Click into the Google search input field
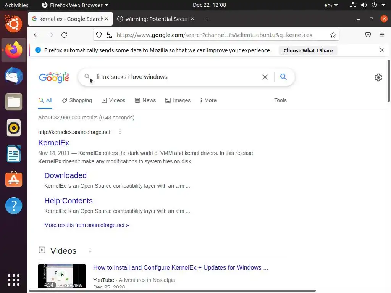The image size is (391, 293). point(174,77)
